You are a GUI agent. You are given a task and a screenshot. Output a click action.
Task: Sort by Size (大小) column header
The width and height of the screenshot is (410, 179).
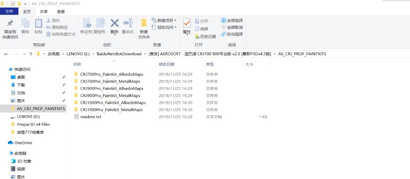[249, 64]
